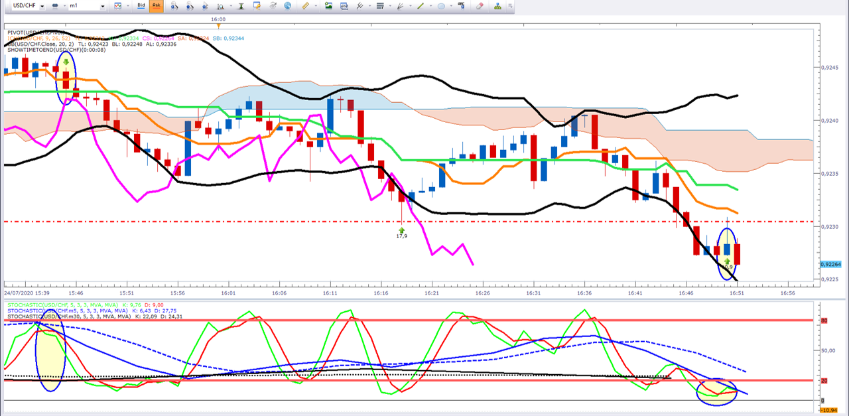The height and width of the screenshot is (416, 849).
Task: Click the PIVOT(USD/CHF) indicator label
Action: tap(36, 32)
